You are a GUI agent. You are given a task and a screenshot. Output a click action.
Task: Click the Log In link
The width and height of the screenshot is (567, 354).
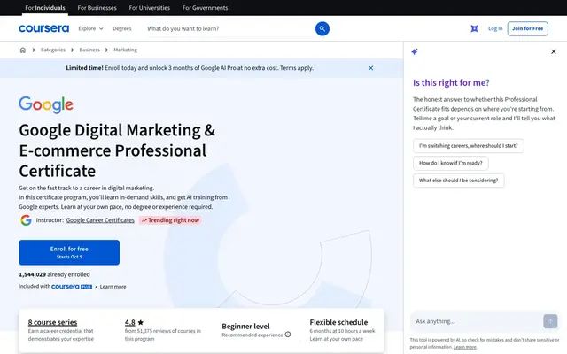tap(495, 28)
